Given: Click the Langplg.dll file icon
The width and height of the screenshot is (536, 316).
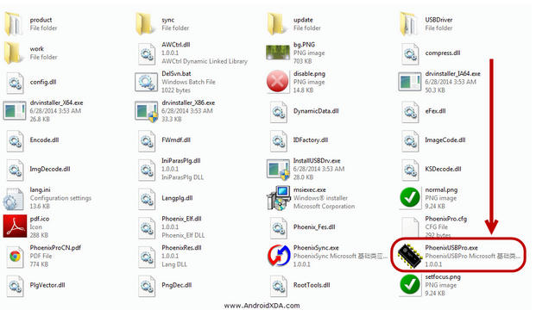Looking at the screenshot, I should [x=147, y=198].
